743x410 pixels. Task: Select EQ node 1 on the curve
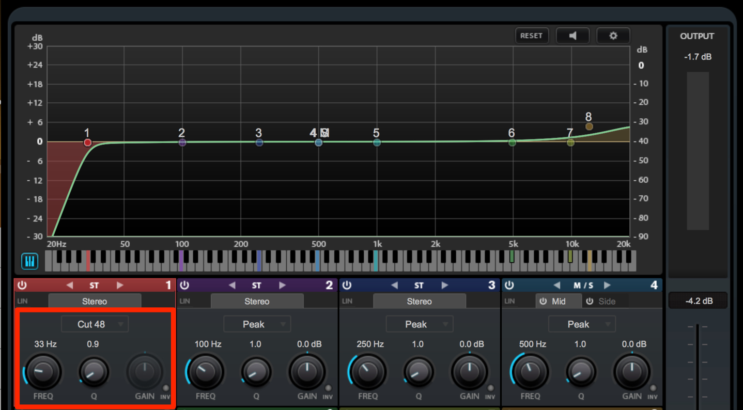[x=88, y=143]
